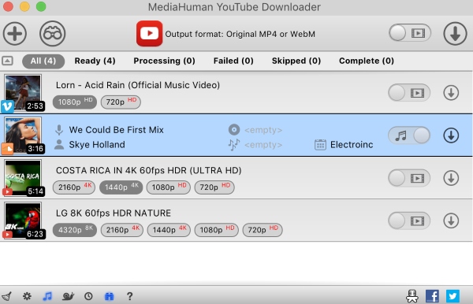
Task: Click the artist person icon
Action: (59, 145)
